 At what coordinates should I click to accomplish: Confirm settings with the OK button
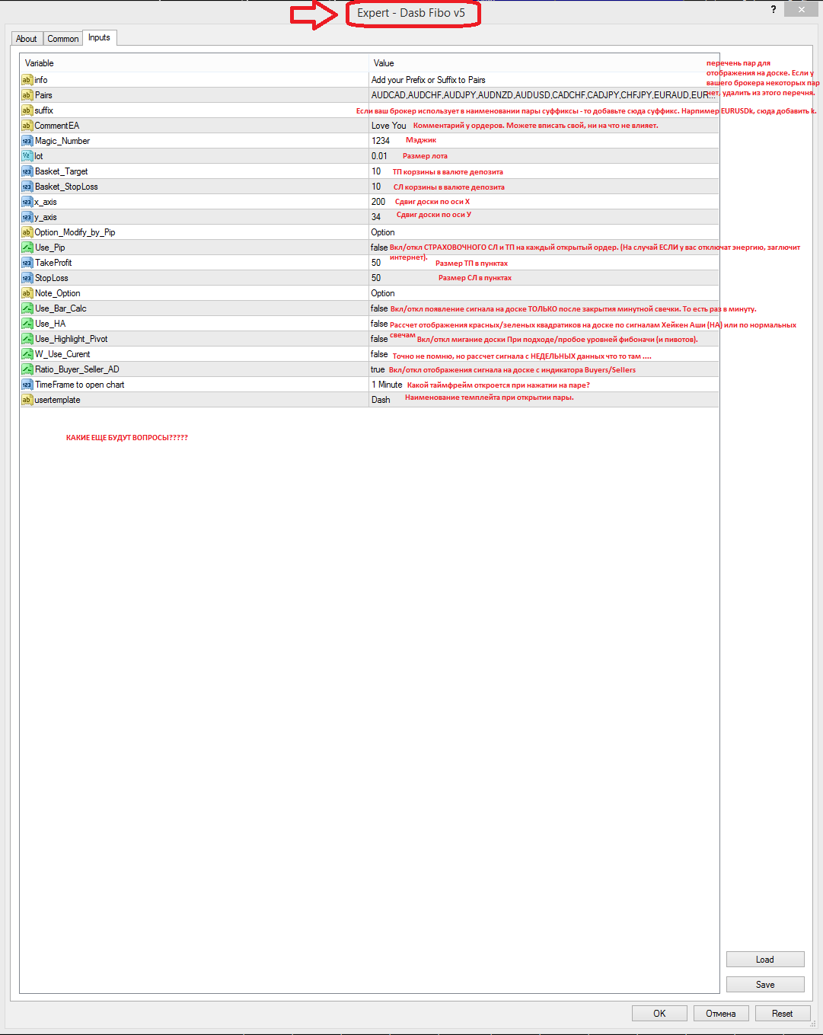[659, 1014]
